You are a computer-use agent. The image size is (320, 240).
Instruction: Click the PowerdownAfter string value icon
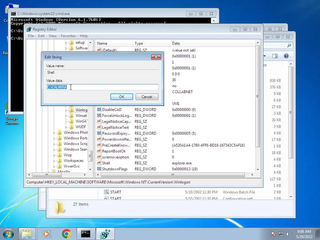pyautogui.click(x=99, y=139)
